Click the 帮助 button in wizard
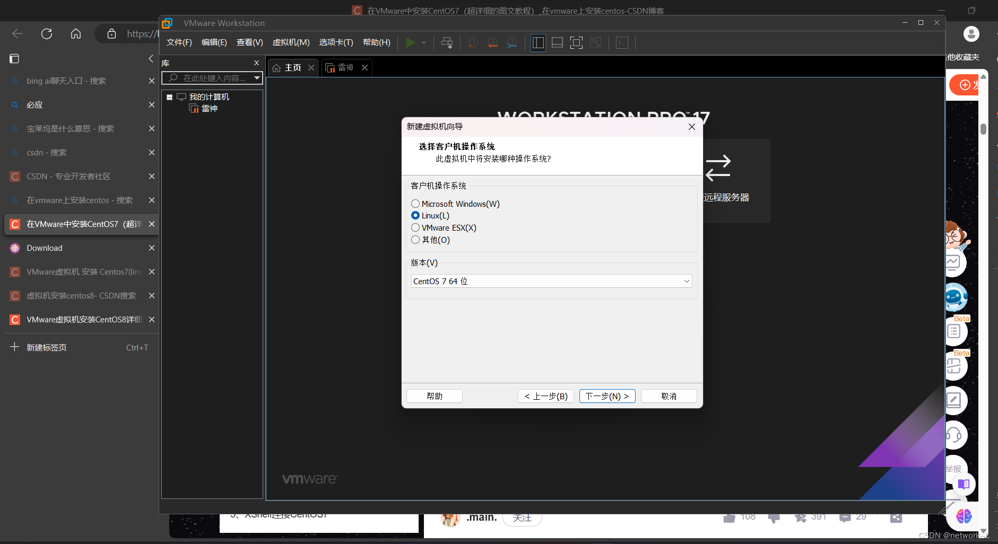The height and width of the screenshot is (544, 998). coord(435,397)
